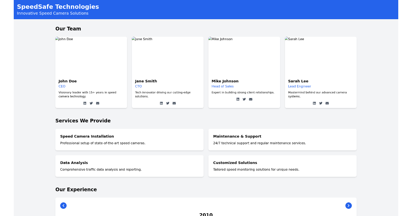Viewport: 412px width, 216px height.
Task: Click the Head of Sales link
Action: tap(223, 86)
